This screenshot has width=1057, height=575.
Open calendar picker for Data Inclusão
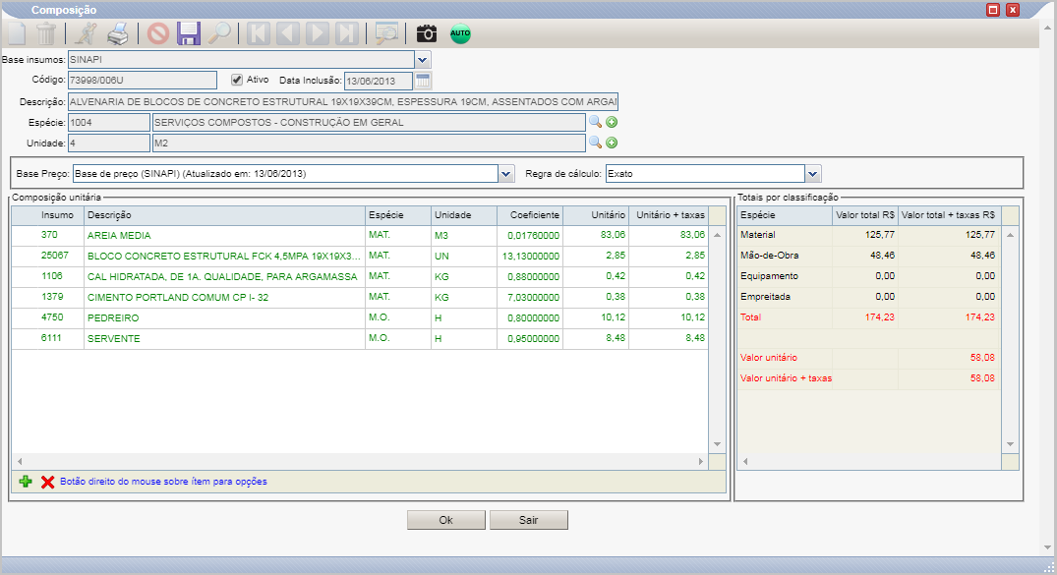(423, 81)
